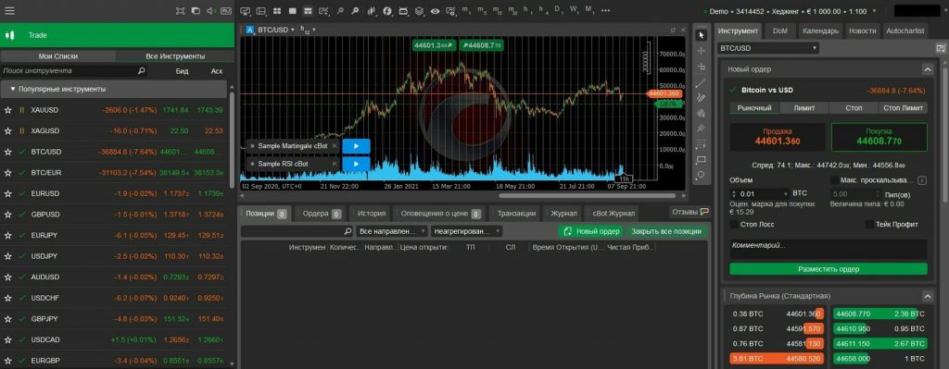This screenshot has width=949, height=369.
Task: Open the Autochartist tab
Action: 905,31
